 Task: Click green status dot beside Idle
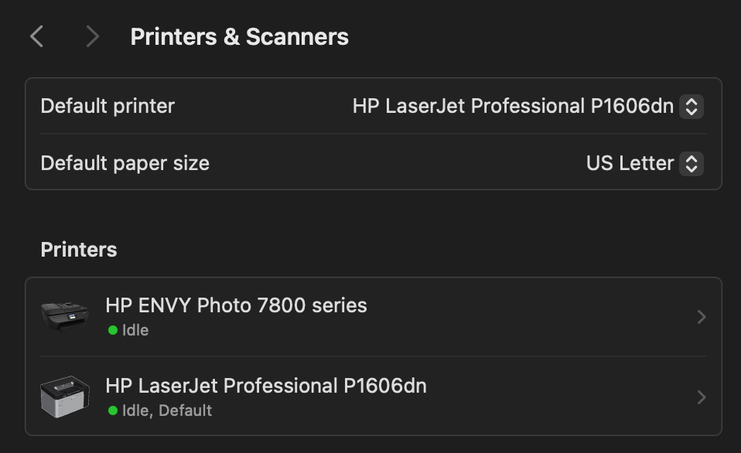[112, 330]
